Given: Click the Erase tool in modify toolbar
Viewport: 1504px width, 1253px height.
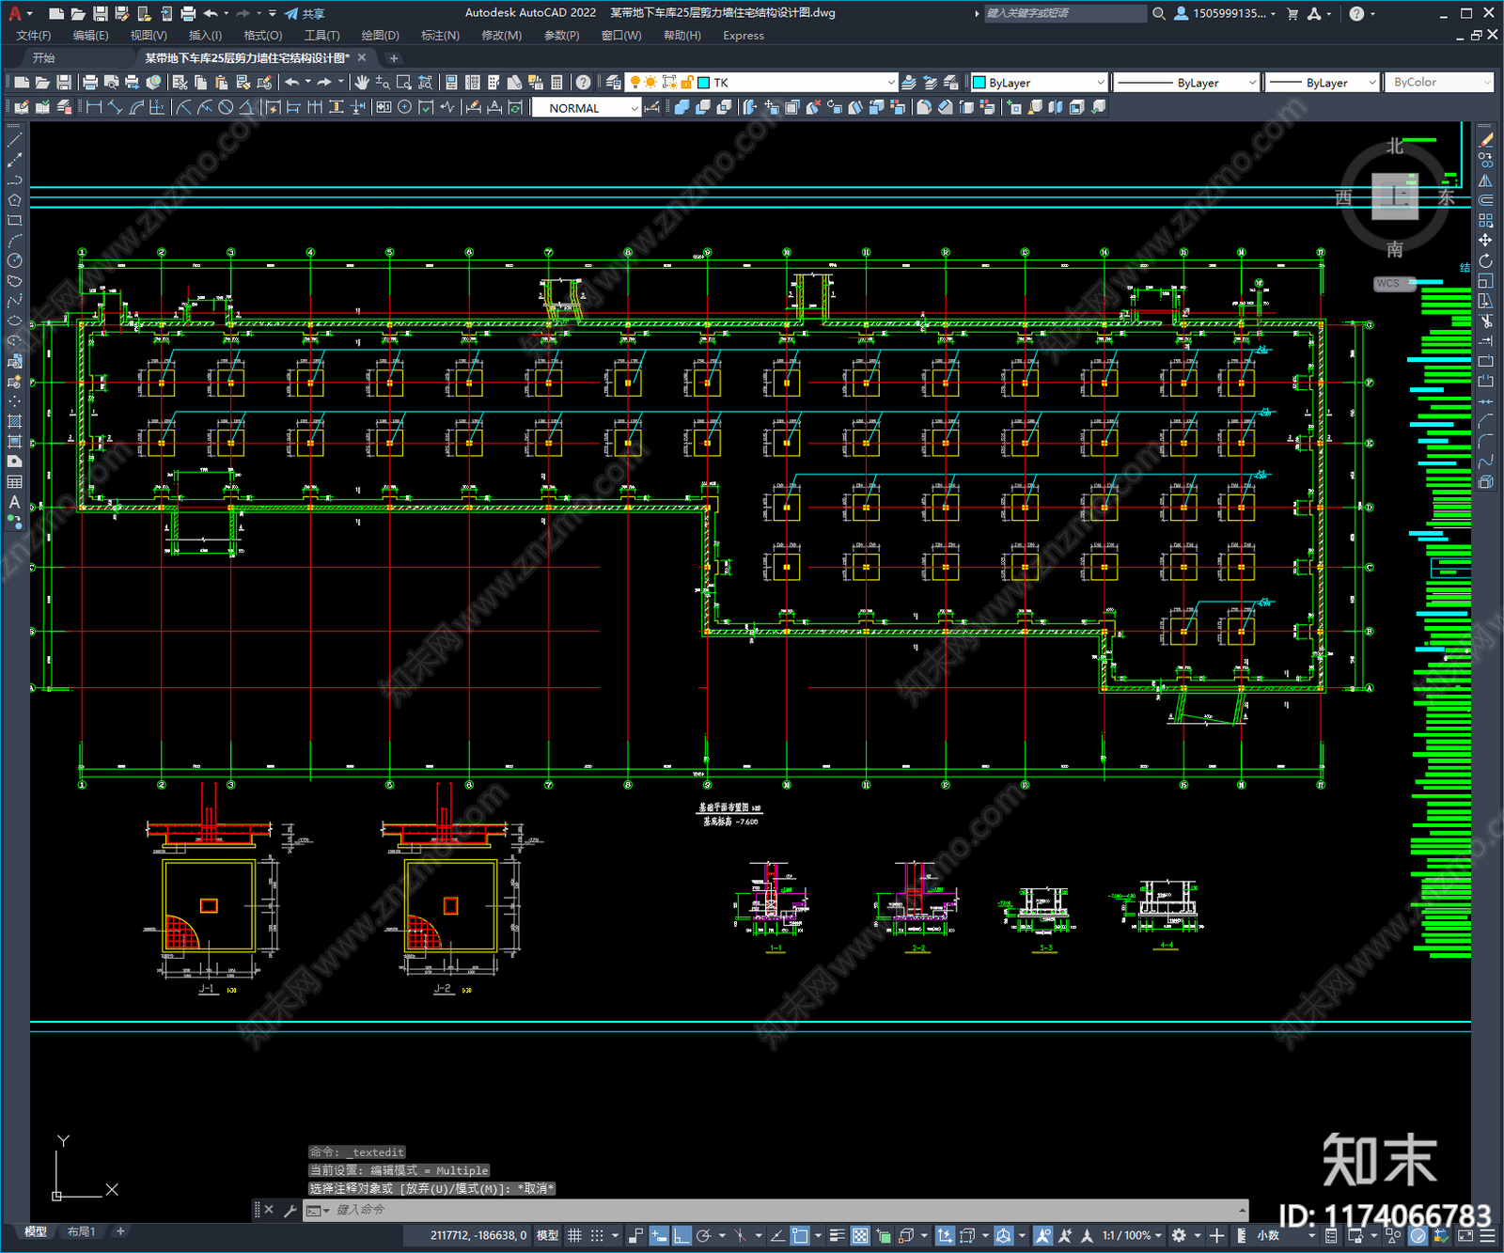Looking at the screenshot, I should (x=1485, y=139).
